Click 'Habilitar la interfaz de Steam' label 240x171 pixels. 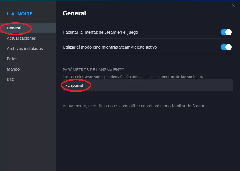click(100, 32)
